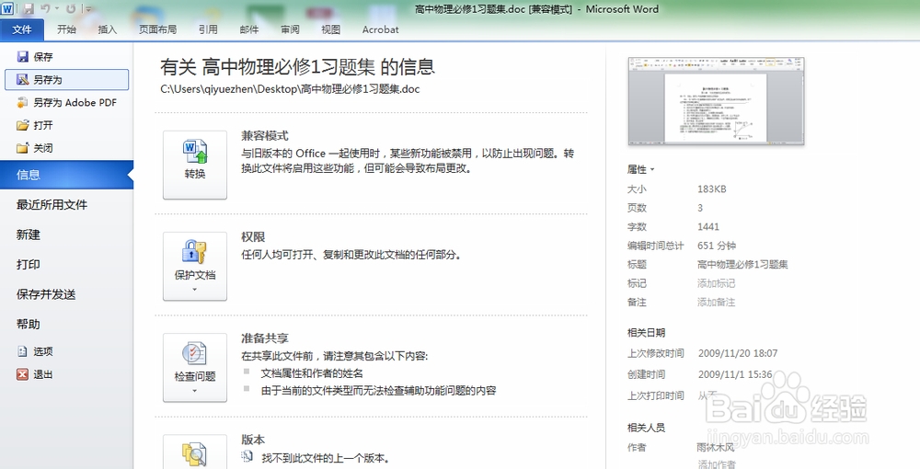Switch to the 页面布局 ribbon tab
The image size is (920, 469).
click(x=157, y=29)
